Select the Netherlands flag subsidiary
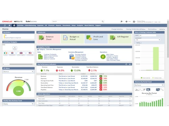Screen dimensions: 169x126 [x=12, y=54]
